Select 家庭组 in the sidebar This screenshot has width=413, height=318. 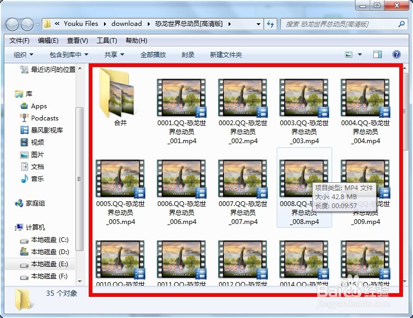pos(30,203)
